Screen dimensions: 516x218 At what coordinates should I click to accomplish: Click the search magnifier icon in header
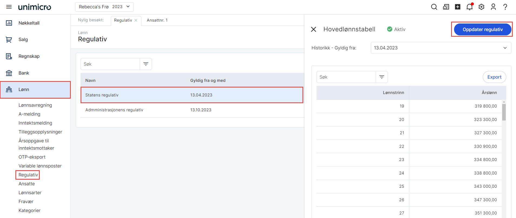[x=434, y=7]
